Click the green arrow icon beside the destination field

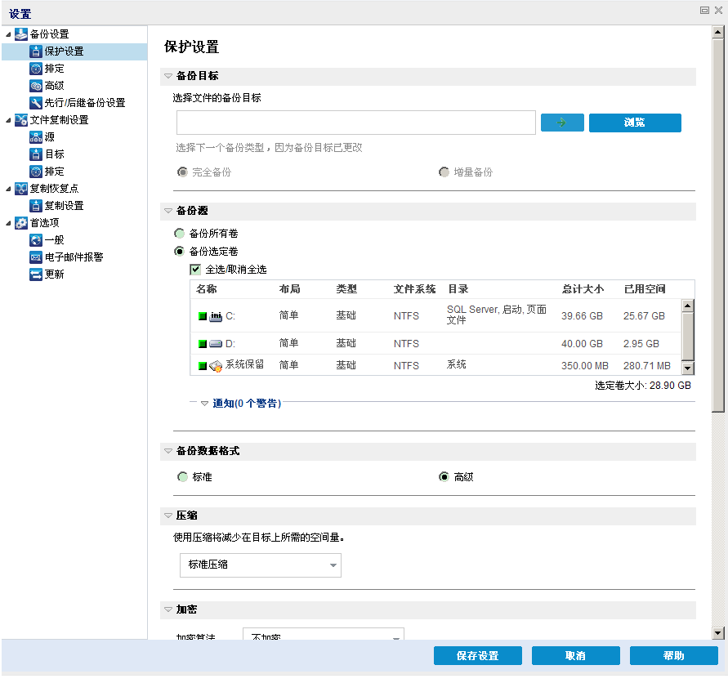coord(562,123)
